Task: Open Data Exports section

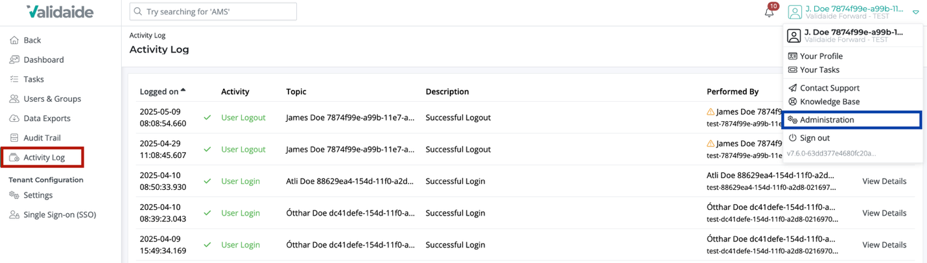Action: point(47,118)
